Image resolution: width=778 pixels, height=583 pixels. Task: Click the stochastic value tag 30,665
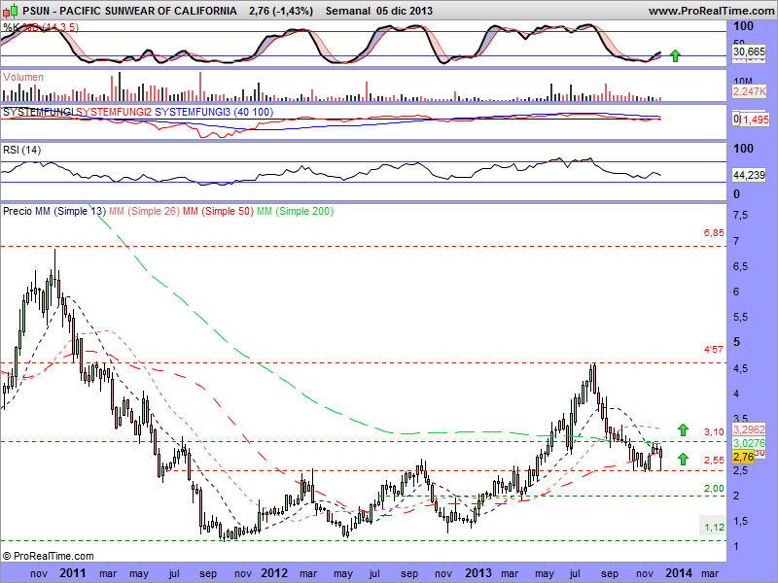click(749, 51)
